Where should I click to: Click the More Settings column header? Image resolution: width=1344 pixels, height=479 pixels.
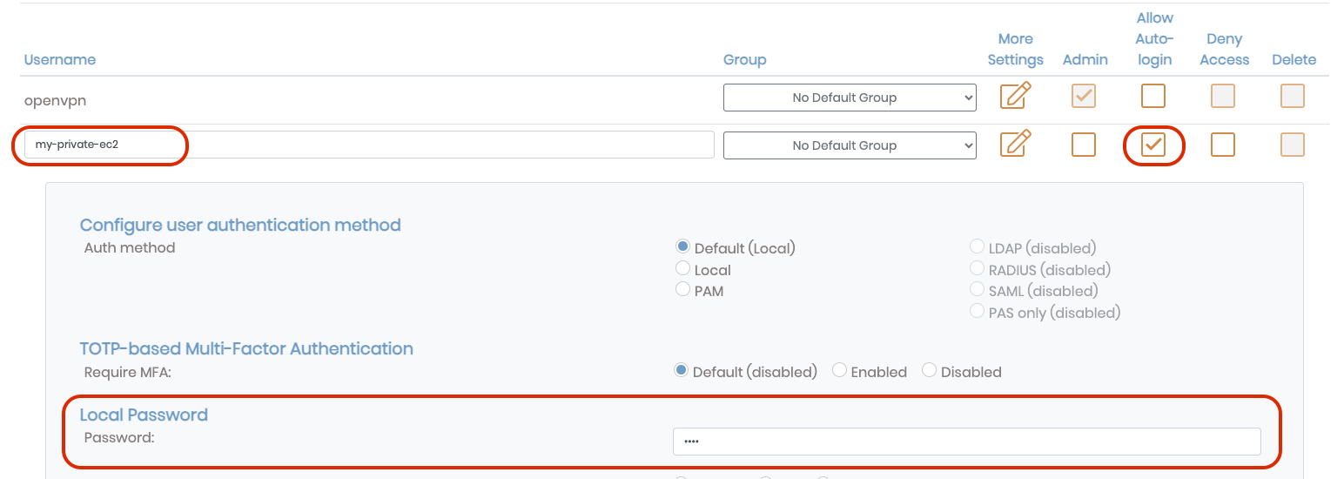click(1016, 50)
